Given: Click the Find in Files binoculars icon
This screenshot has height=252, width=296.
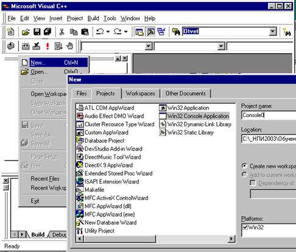Looking at the screenshot, I should 176,32.
